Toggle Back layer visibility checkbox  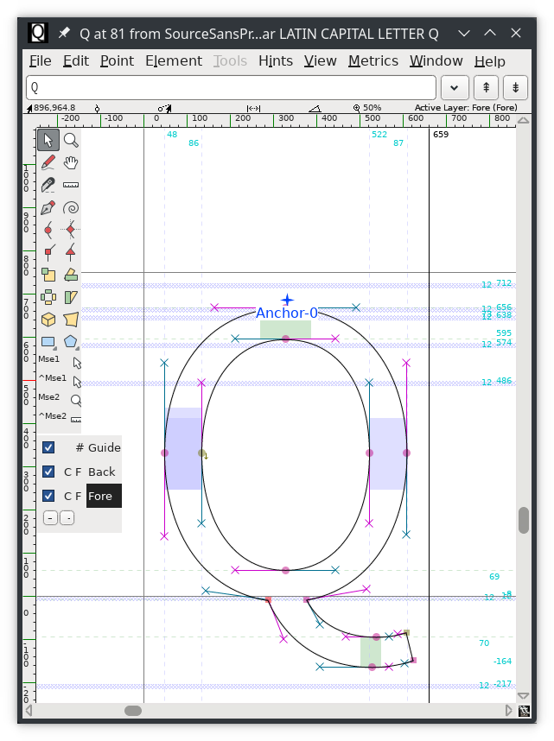[48, 472]
